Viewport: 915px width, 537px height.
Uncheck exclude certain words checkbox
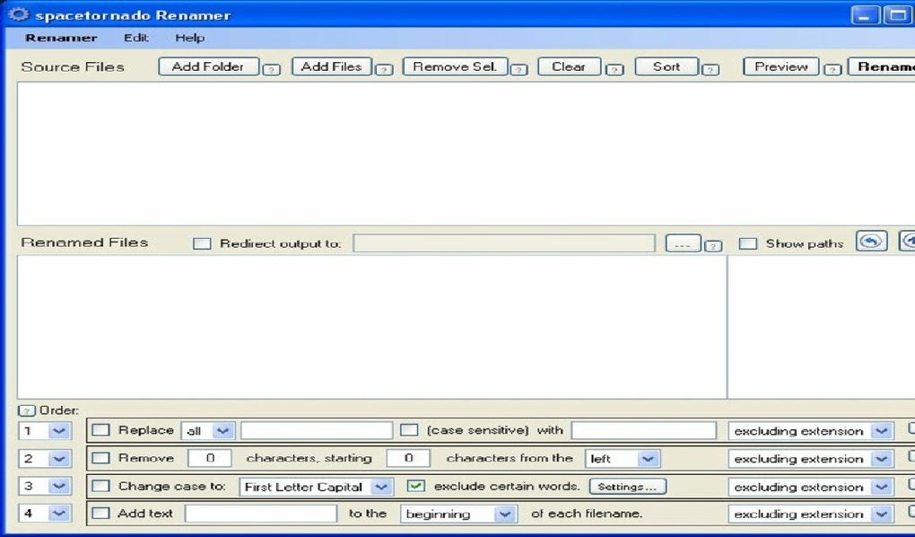[x=415, y=486]
